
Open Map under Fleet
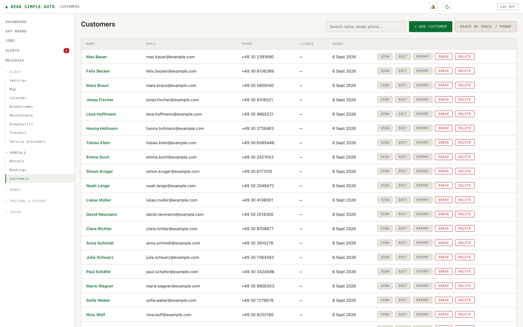[x=13, y=89]
